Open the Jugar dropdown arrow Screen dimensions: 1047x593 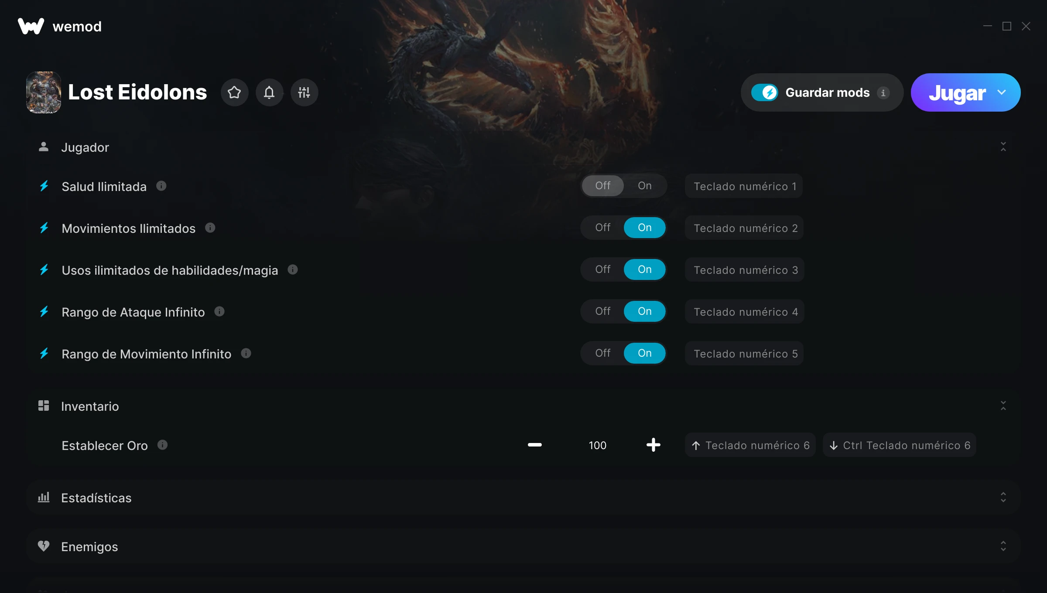(1002, 92)
